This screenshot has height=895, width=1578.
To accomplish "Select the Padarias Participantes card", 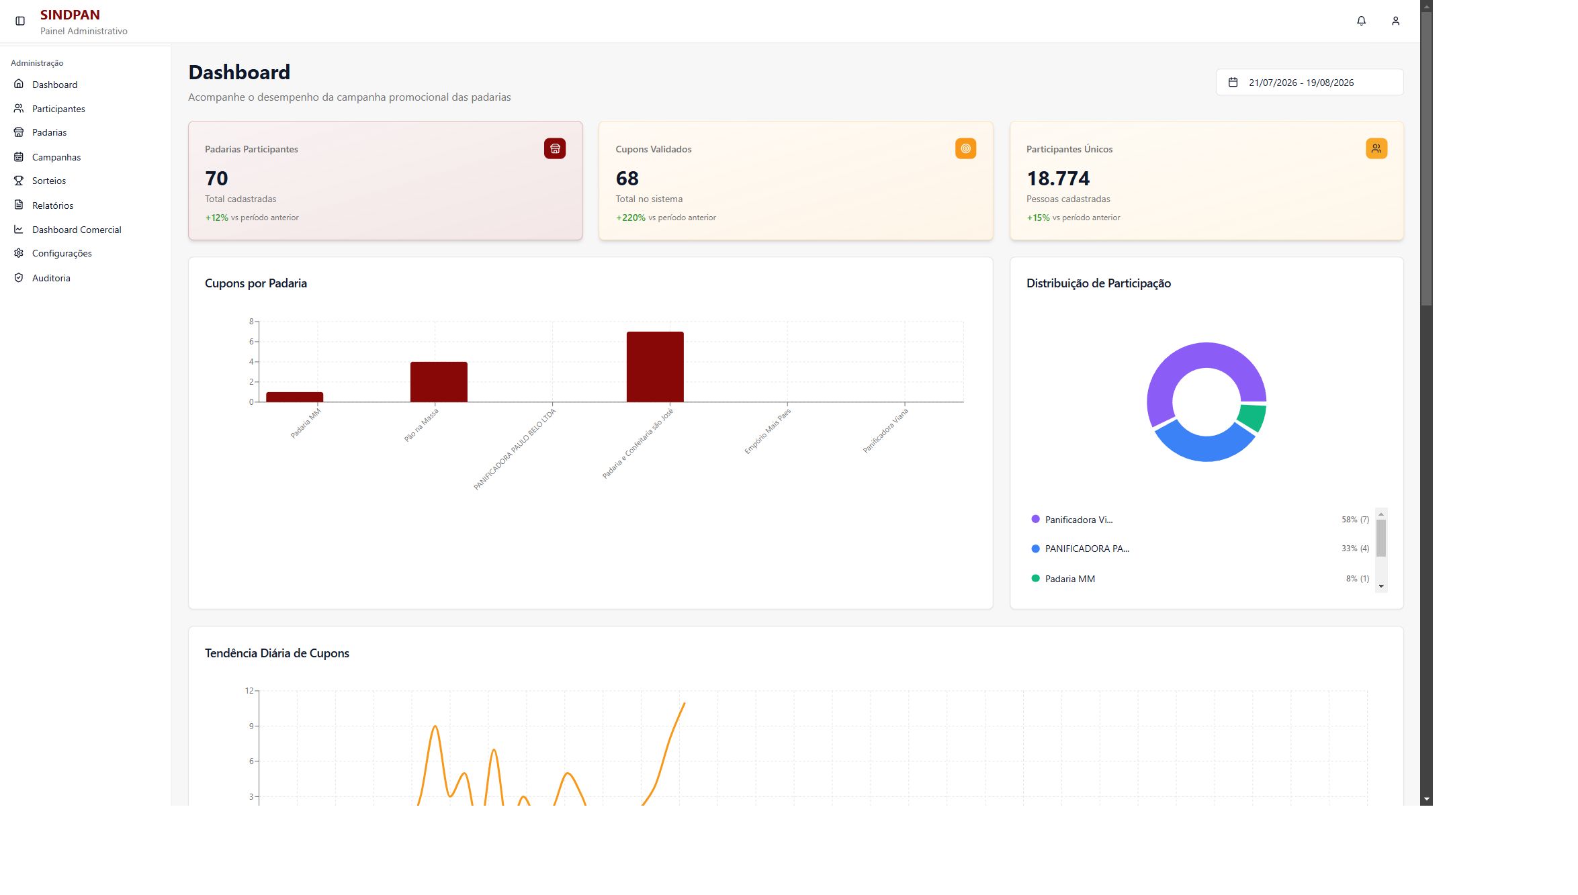I will 385,181.
